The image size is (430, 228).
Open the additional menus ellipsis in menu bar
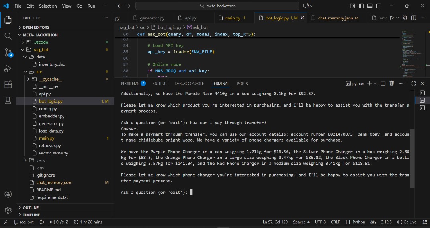click(x=104, y=6)
